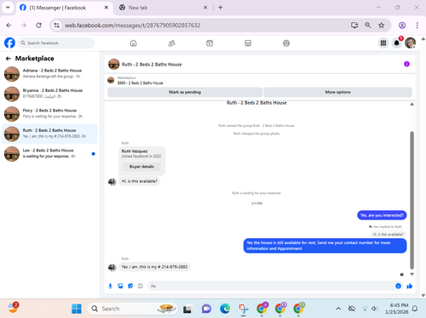Open the Marketplace icon in top navigation
Image resolution: width=426 pixels, height=318 pixels.
248,43
